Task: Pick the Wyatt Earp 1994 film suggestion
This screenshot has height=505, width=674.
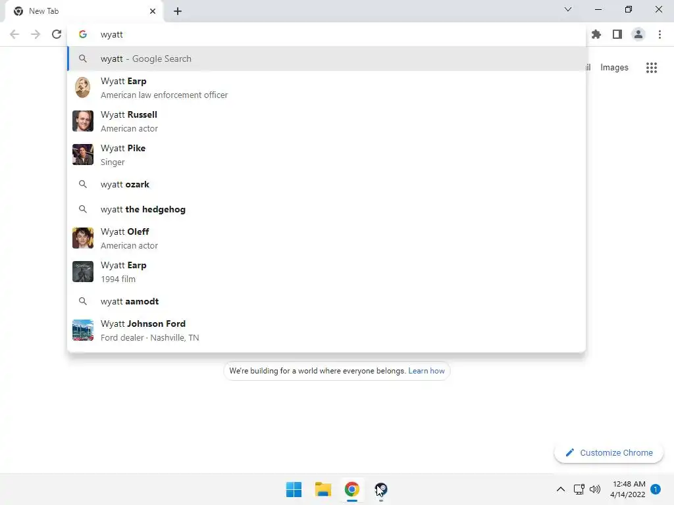Action: pyautogui.click(x=326, y=272)
